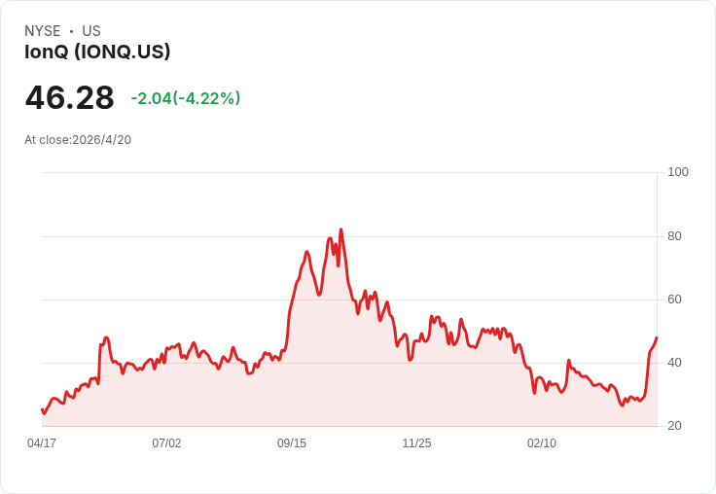Click the 07/02 date axis label
716x494 pixels.
point(166,443)
